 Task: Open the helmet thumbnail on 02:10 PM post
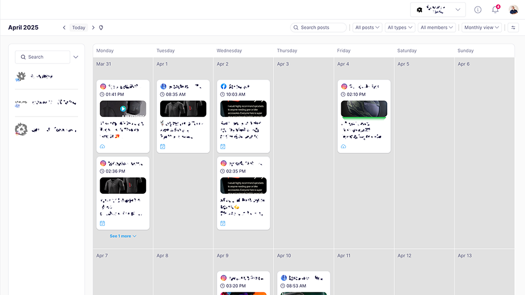364,110
